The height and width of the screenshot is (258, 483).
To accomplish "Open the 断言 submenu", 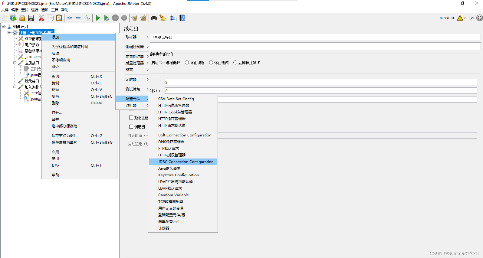I will [x=133, y=70].
